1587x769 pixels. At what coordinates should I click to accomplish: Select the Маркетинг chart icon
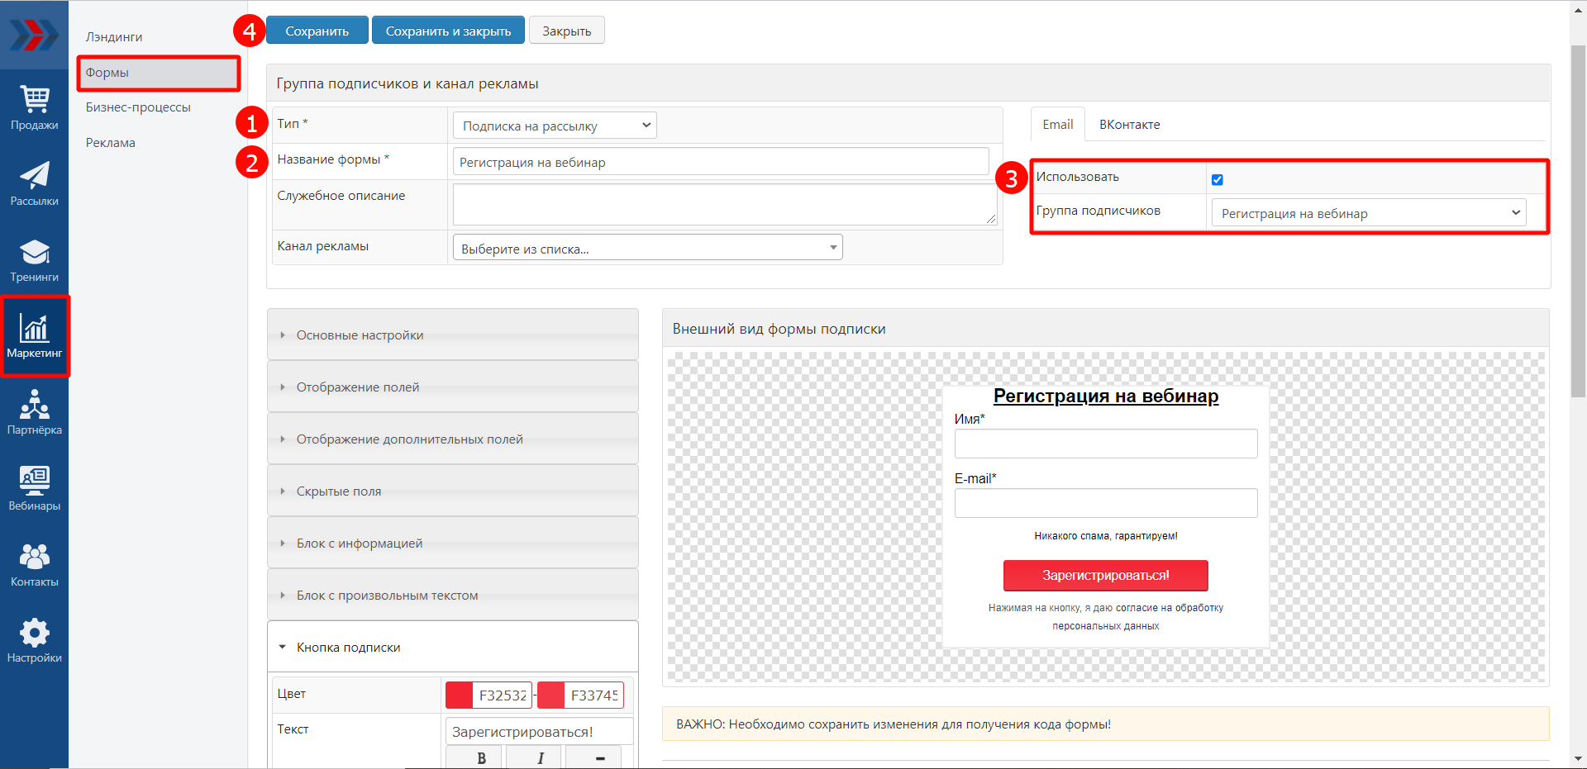click(x=34, y=336)
